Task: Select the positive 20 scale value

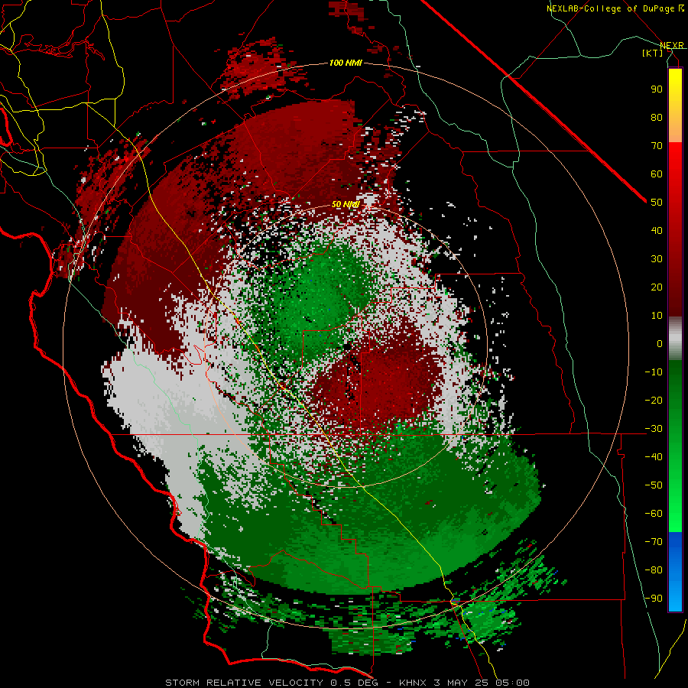Action: [x=657, y=287]
